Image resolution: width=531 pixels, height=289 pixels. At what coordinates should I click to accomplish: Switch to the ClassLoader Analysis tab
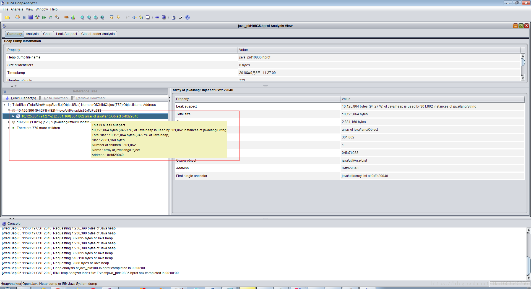(98, 34)
